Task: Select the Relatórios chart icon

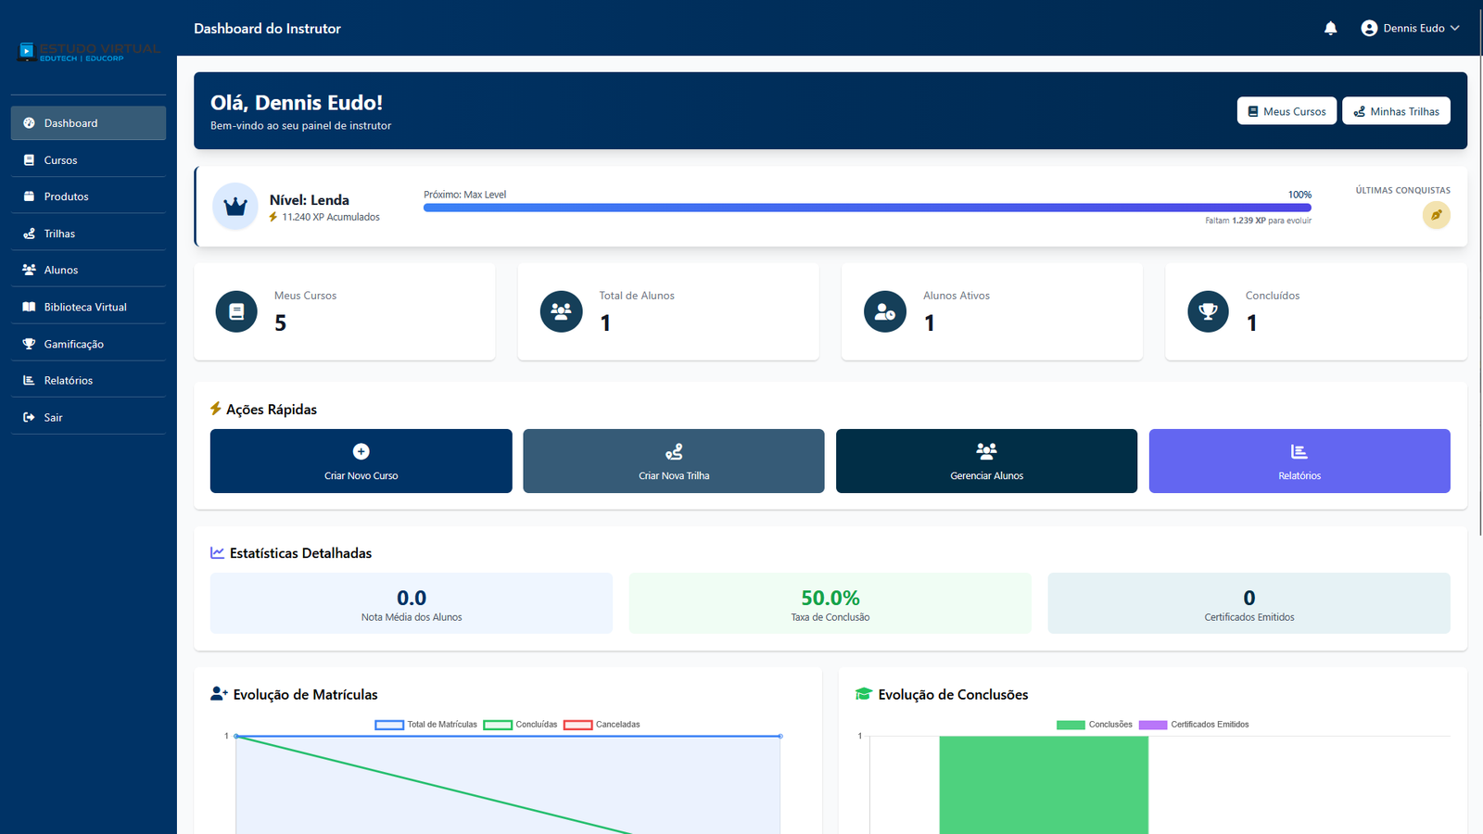Action: (x=29, y=379)
